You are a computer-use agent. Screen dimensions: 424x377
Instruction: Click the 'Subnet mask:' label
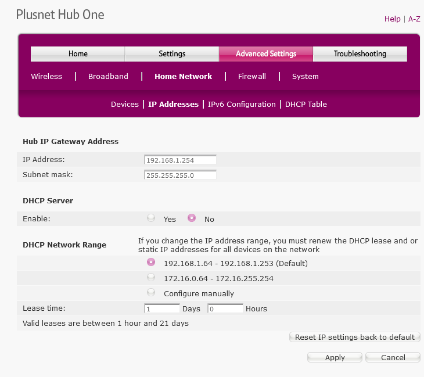pos(48,175)
